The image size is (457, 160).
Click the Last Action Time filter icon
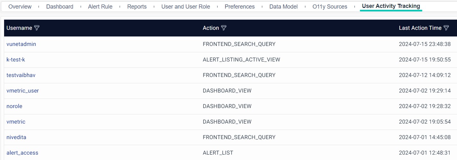pos(446,28)
